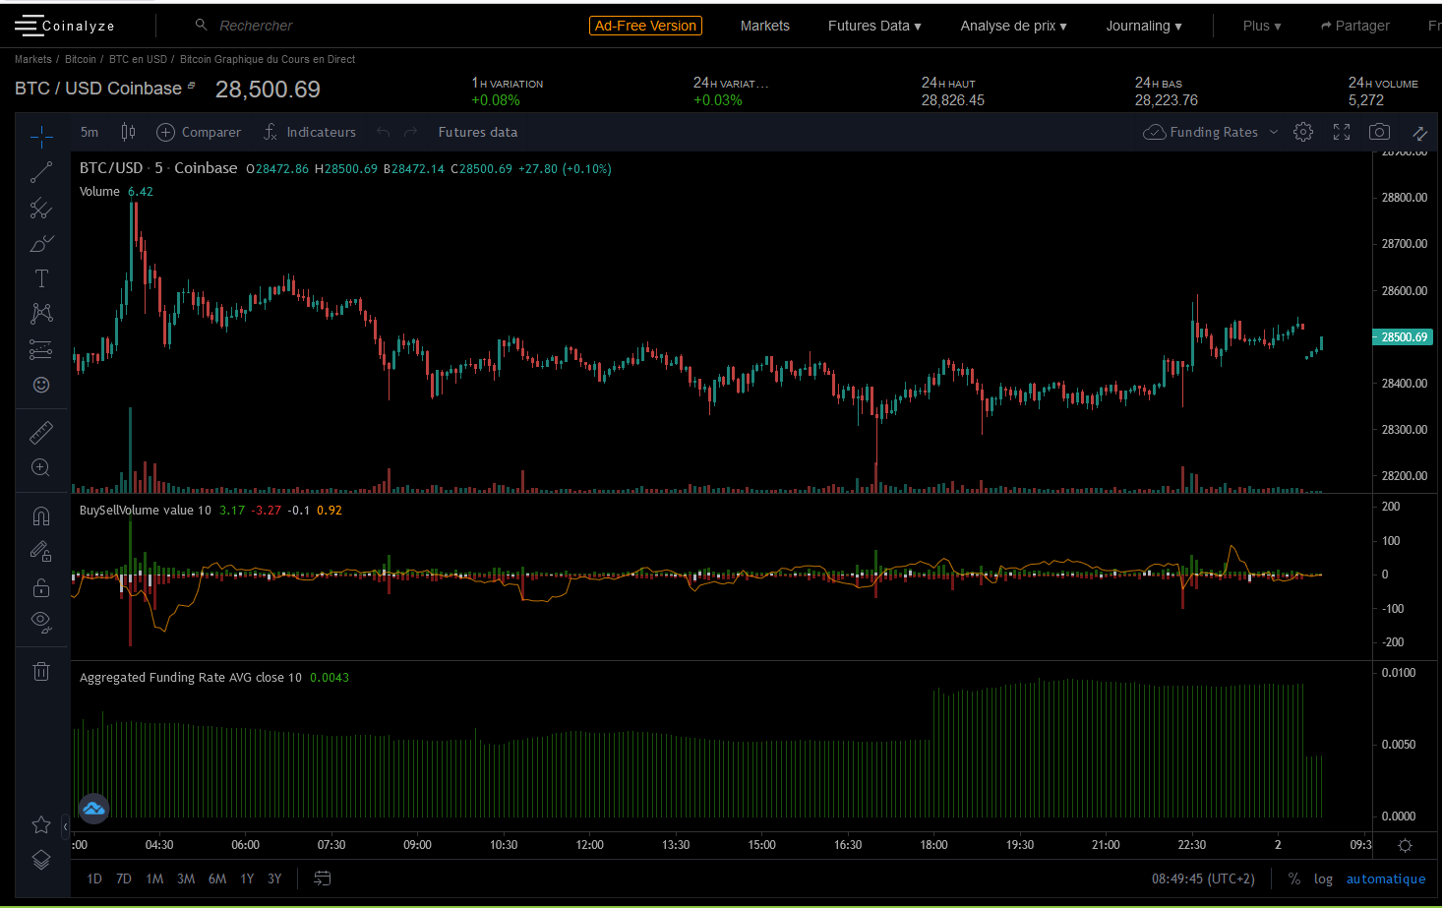The width and height of the screenshot is (1442, 908).
Task: Open price scale settings gear near the time axis
Action: (1405, 845)
